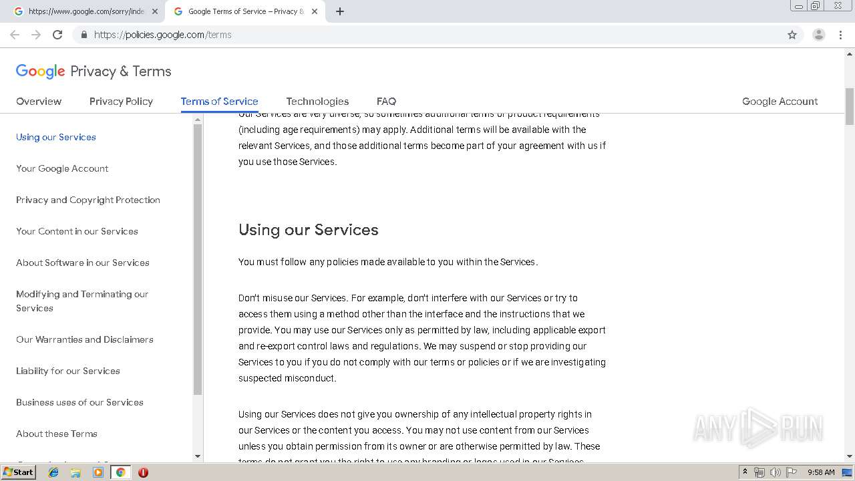Open media player icon in taskbar

[x=98, y=472]
